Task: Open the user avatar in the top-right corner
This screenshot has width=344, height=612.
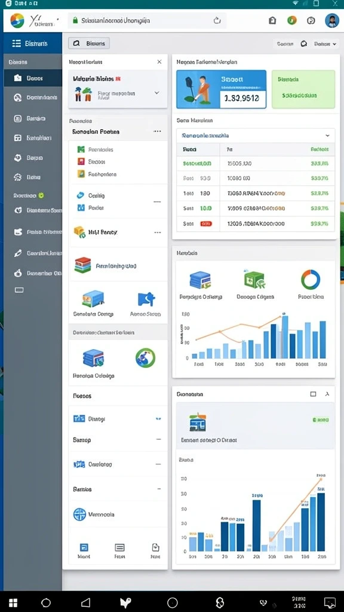Action: [332, 20]
